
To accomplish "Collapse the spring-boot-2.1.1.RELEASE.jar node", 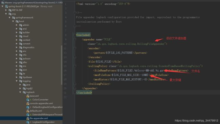I will click(x=2, y=6).
